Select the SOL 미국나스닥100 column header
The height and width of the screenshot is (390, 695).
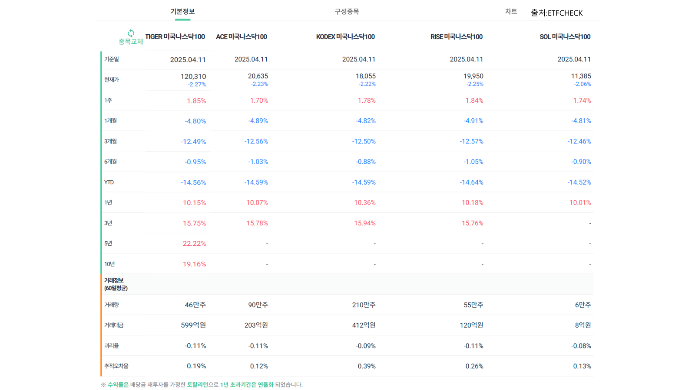click(x=565, y=37)
